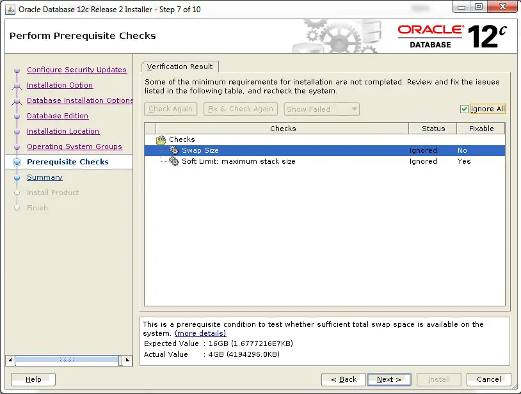The height and width of the screenshot is (394, 521).
Task: Click the Database Edition step bullet
Action: (x=17, y=116)
